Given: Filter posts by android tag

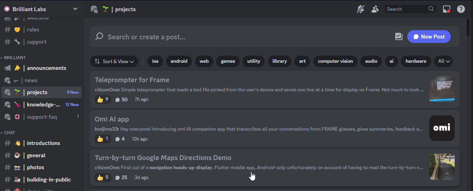Looking at the screenshot, I should point(179,62).
